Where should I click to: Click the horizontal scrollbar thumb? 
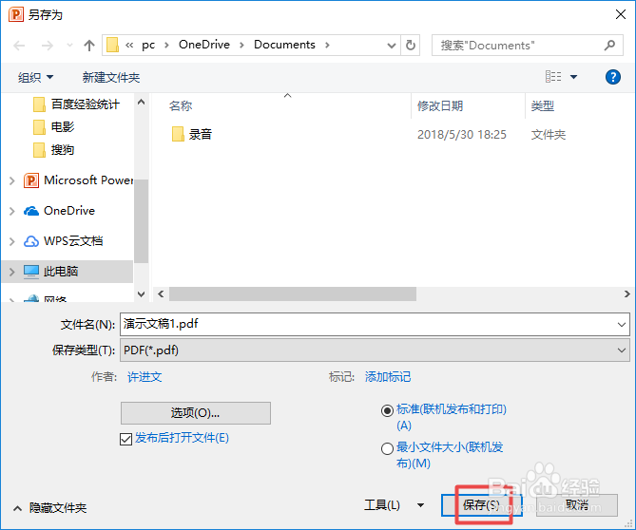293,293
